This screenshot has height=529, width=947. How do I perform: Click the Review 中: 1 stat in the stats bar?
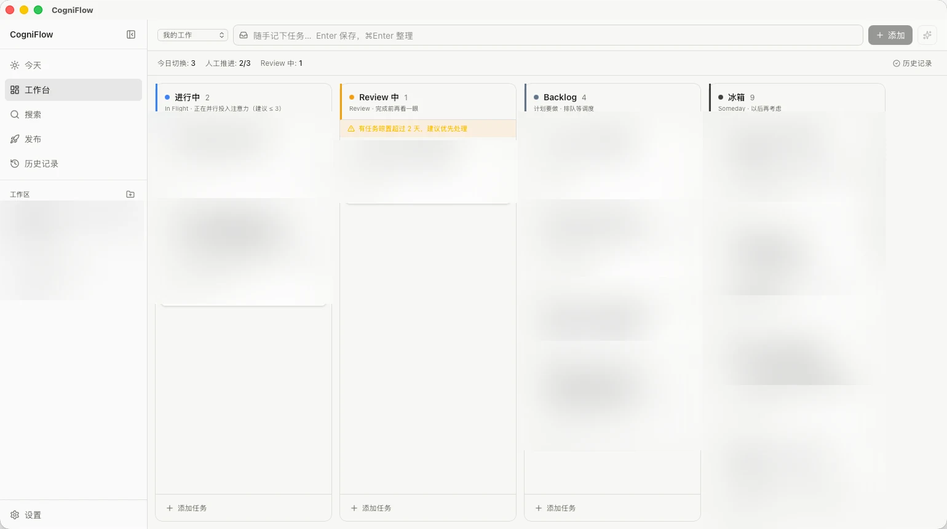[282, 63]
